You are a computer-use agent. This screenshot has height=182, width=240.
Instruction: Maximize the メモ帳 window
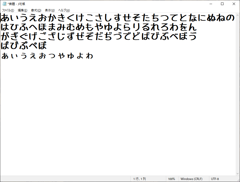(222, 4)
